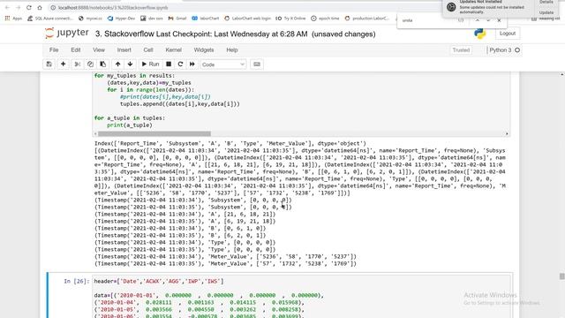Click the In [26] cell prompt
Viewport: 565px width, 318px height.
[x=77, y=281]
